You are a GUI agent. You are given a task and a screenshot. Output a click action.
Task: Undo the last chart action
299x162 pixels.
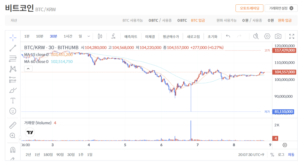point(228,36)
